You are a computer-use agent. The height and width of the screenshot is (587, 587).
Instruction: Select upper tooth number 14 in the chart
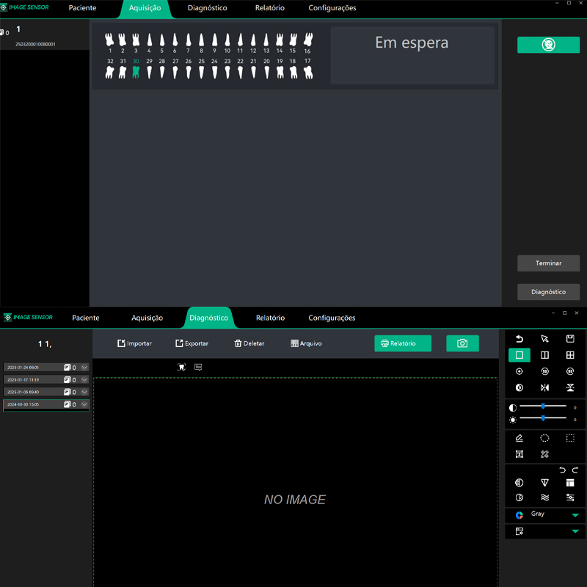click(x=280, y=43)
